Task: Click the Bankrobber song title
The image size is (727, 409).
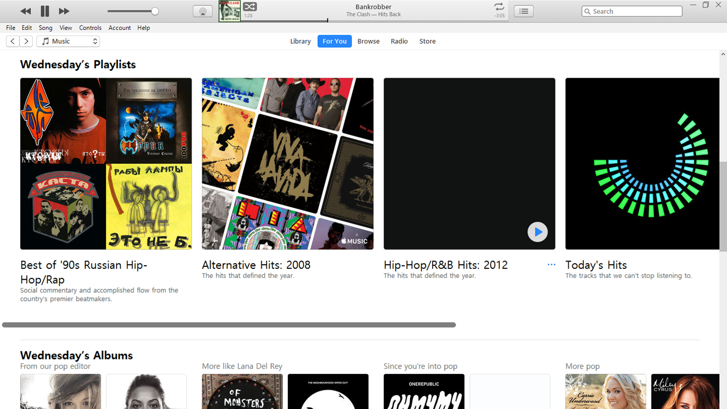Action: pyautogui.click(x=374, y=7)
